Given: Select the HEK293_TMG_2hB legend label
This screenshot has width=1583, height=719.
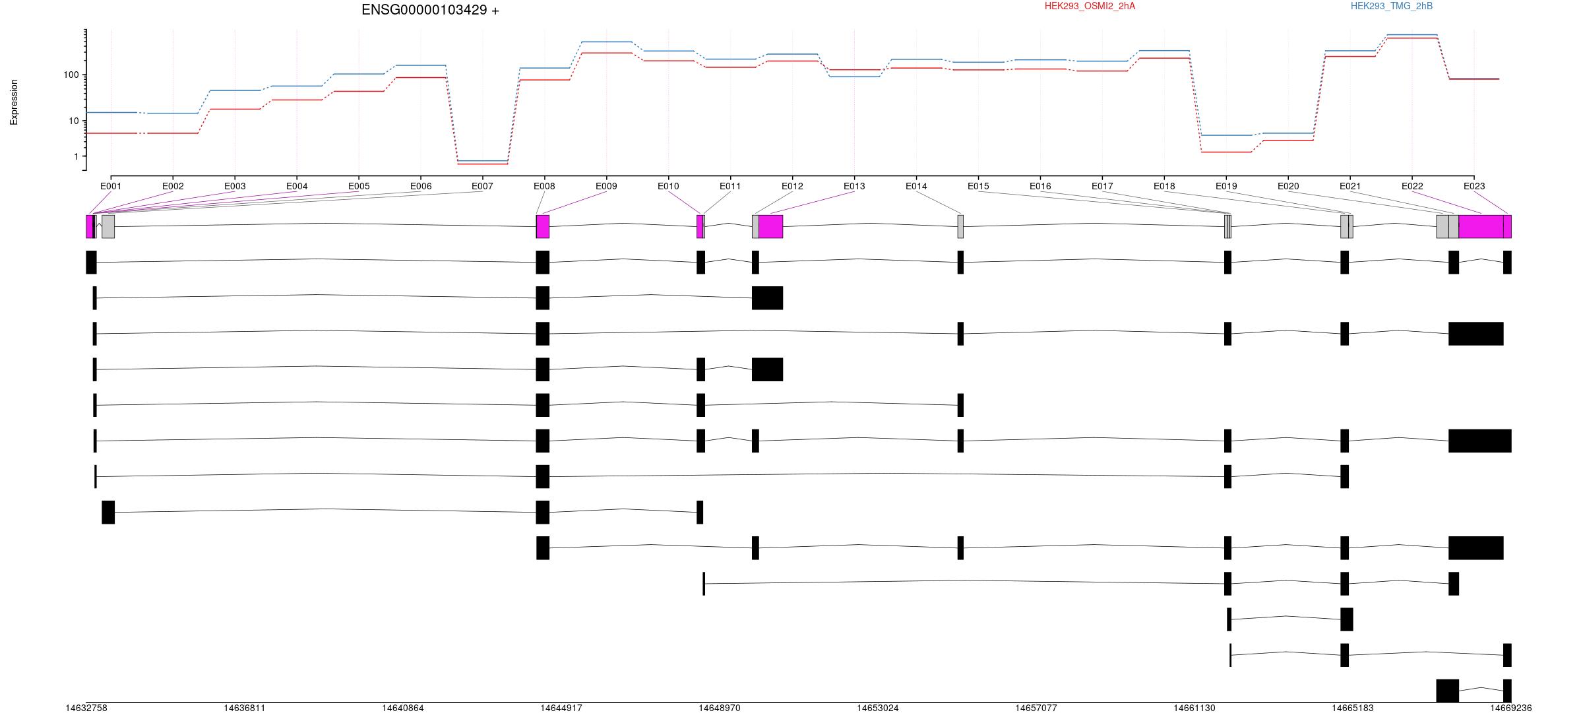Looking at the screenshot, I should coord(1392,6).
